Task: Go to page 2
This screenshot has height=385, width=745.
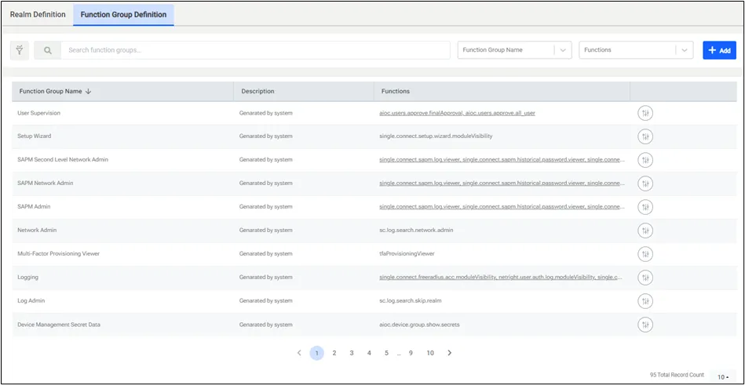Action: 334,353
